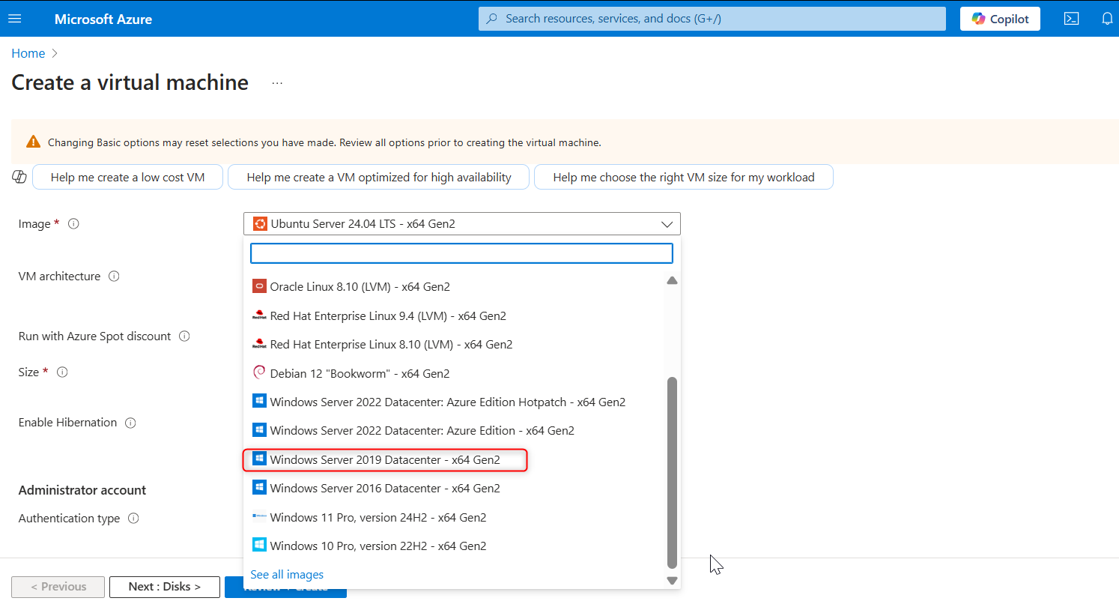Click Help me create a low cost VM
The width and height of the screenshot is (1119, 613).
tap(127, 177)
